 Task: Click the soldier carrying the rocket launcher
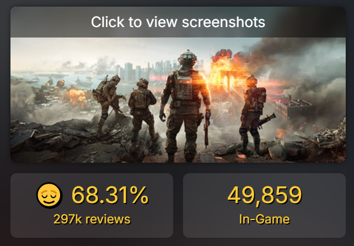(x=255, y=115)
